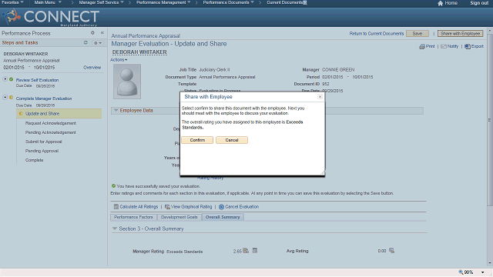
Task: Click the Calculate All Ratings icon
Action: click(116, 207)
